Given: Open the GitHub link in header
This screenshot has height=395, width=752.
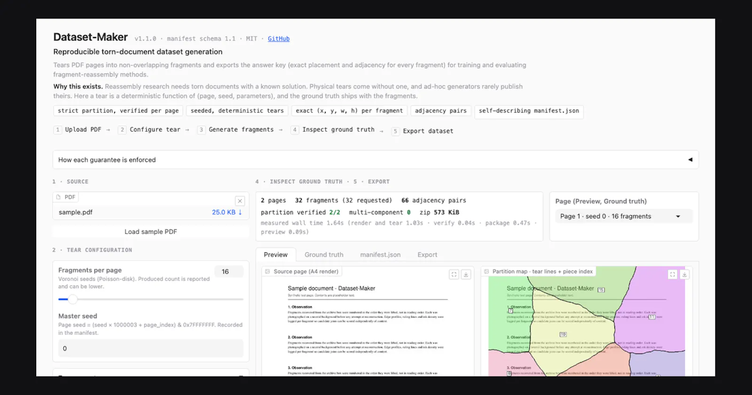Looking at the screenshot, I should pyautogui.click(x=279, y=39).
